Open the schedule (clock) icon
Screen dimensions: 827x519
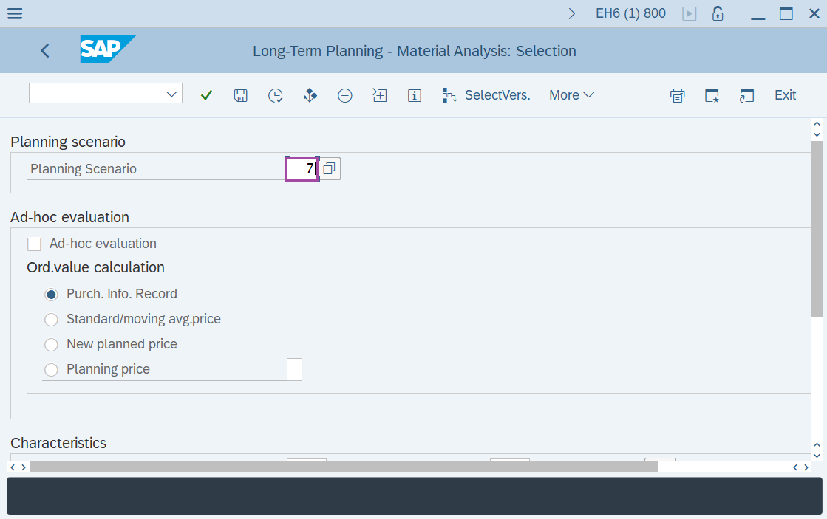[275, 94]
